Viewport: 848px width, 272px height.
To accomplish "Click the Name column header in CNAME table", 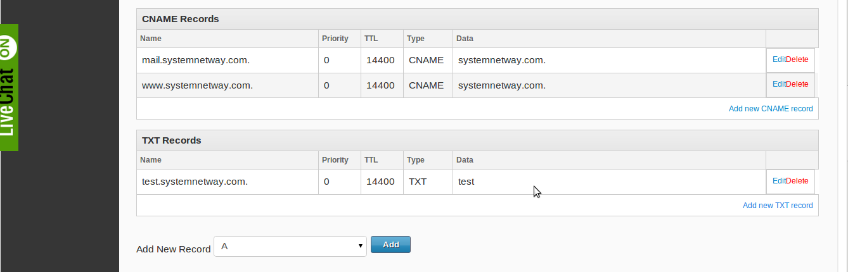I will pyautogui.click(x=151, y=39).
